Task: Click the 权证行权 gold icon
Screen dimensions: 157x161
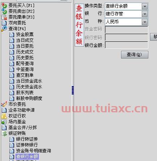Action: click(x=4, y=116)
